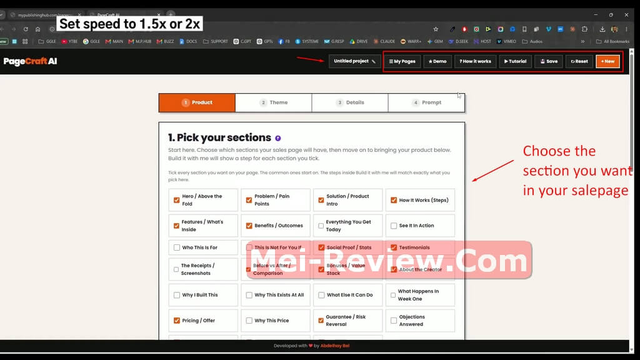The height and width of the screenshot is (360, 640).
Task: Open the DOCS bookmark
Action: click(x=188, y=41)
